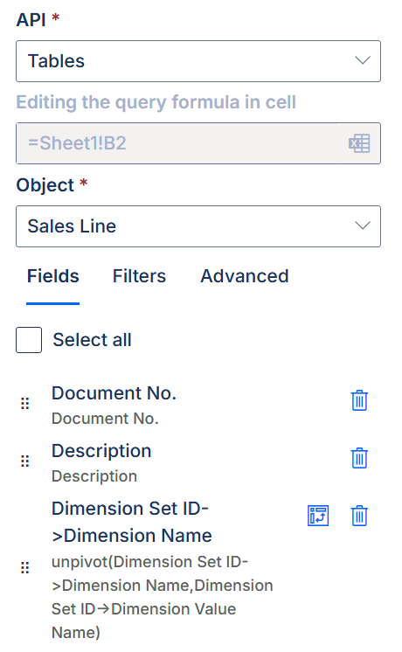402x652 pixels.
Task: Click the chevron on the API combo box
Action: tap(363, 60)
